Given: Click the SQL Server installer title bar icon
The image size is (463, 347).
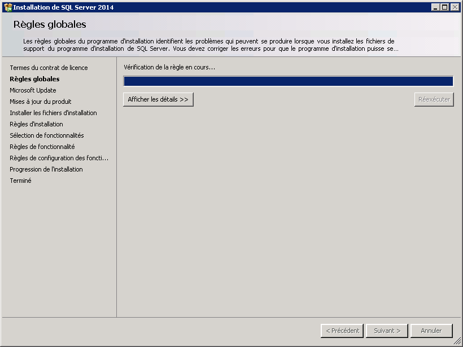Looking at the screenshot, I should [8, 7].
